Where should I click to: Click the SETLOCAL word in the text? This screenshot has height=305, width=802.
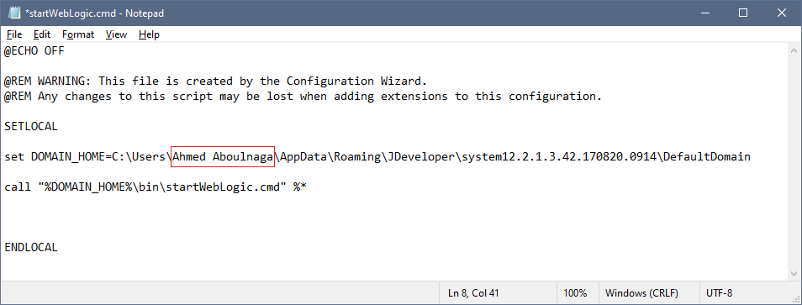point(31,127)
